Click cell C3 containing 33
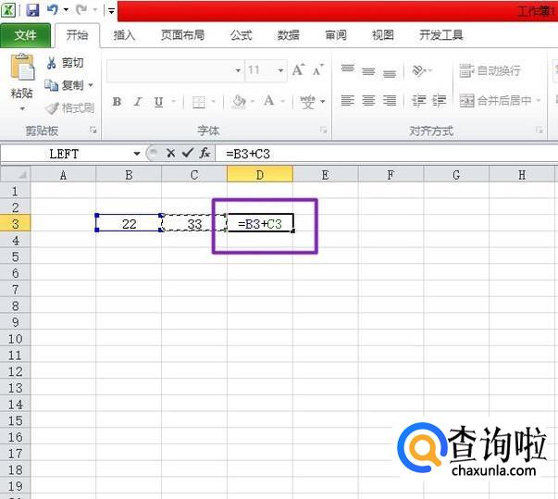 [x=194, y=223]
